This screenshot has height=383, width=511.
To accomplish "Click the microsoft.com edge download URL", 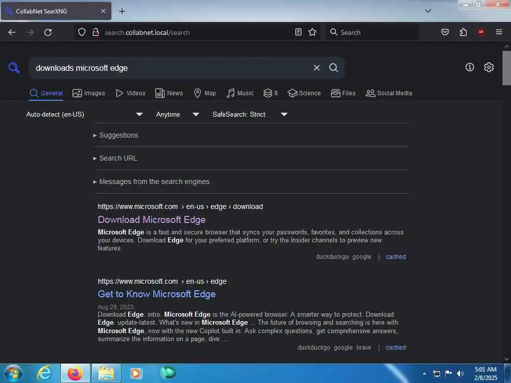I will tap(180, 207).
